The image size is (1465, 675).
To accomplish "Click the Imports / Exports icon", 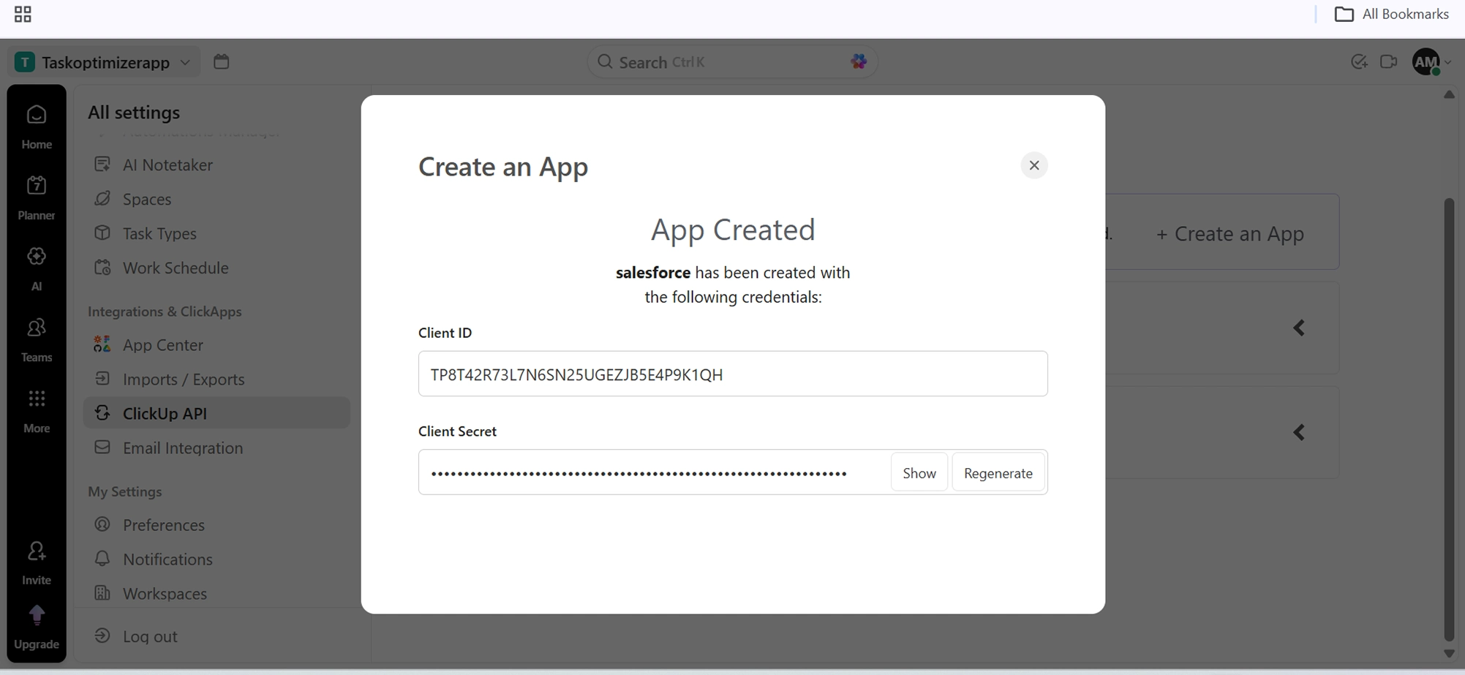I will click(102, 379).
